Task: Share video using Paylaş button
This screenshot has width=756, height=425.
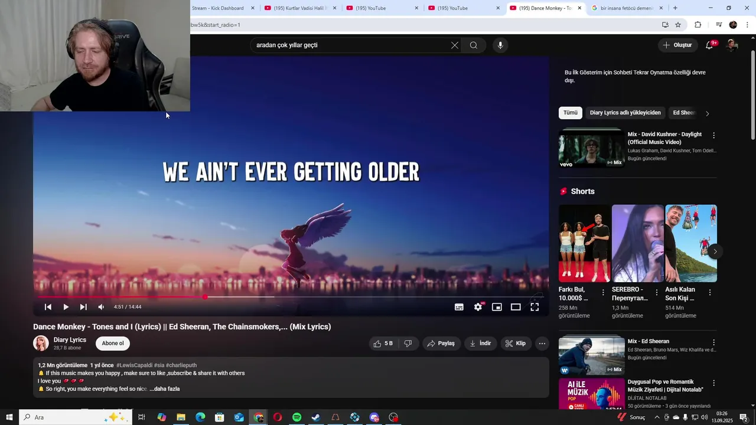Action: click(441, 344)
